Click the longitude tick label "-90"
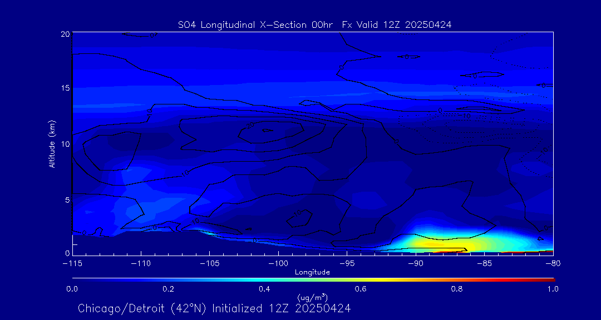This screenshot has width=601, height=320. (416, 264)
